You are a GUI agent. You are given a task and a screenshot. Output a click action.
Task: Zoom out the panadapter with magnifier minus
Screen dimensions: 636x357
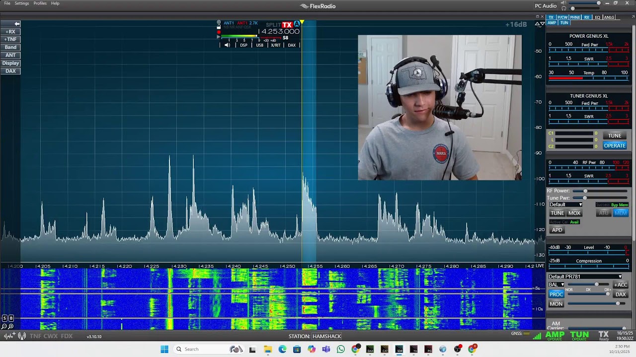(4, 326)
